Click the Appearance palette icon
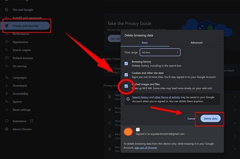240x159 pixels. (7, 42)
